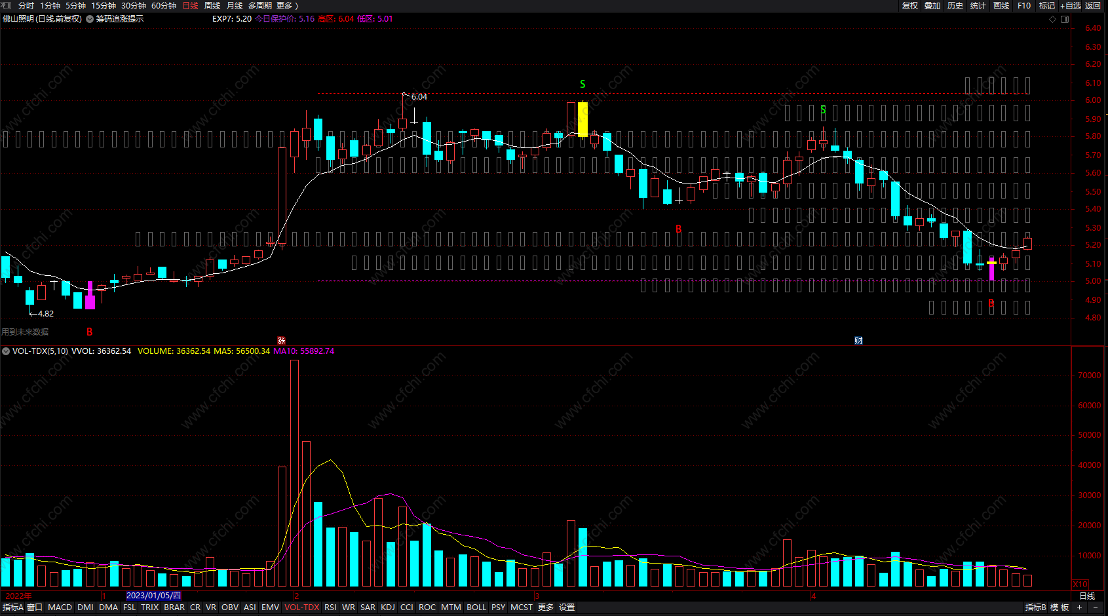
Task: Switch indicator to BRAR
Action: pos(174,607)
